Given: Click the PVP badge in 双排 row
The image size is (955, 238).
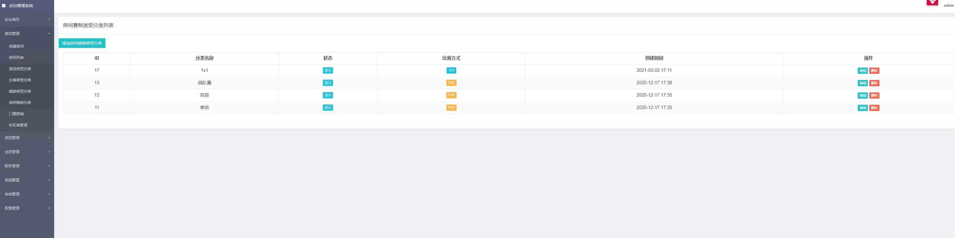Looking at the screenshot, I should point(451,95).
